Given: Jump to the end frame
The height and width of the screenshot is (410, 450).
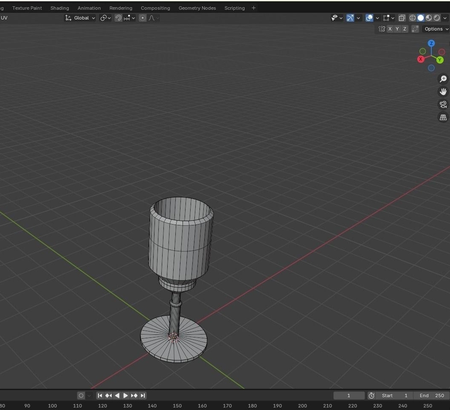Looking at the screenshot, I should pyautogui.click(x=143, y=396).
